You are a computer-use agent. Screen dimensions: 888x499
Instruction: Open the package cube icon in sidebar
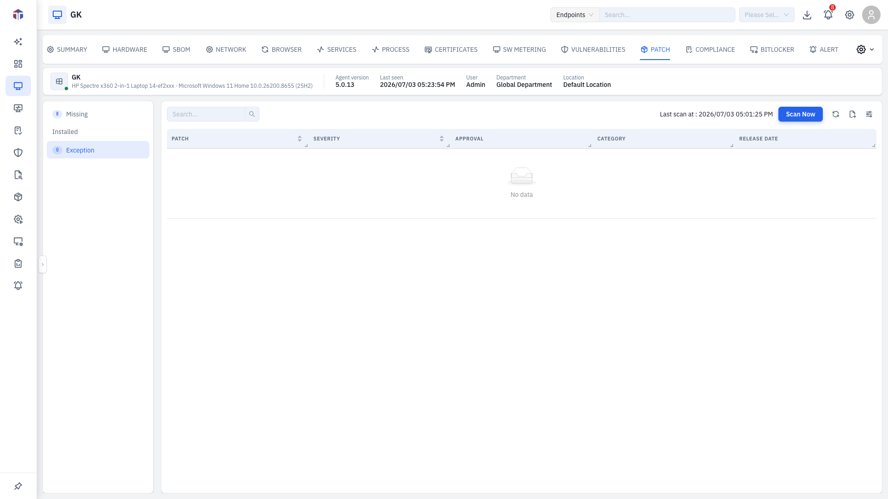pyautogui.click(x=18, y=197)
